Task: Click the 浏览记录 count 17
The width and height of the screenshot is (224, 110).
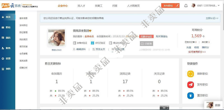Action: [125, 82]
